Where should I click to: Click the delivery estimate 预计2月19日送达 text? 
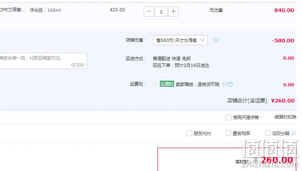point(192,65)
